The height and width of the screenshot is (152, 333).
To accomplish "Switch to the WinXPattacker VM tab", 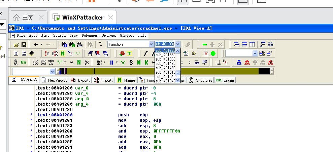I will point(83,17).
